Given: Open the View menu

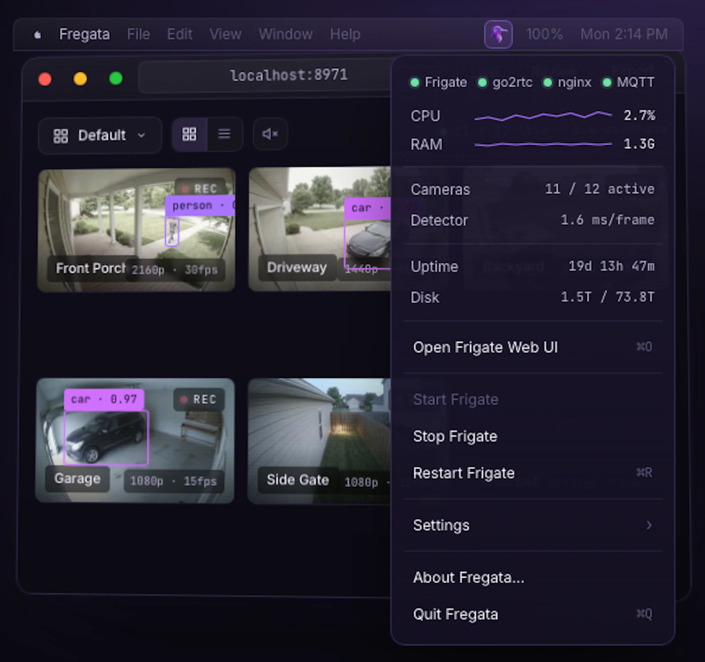Looking at the screenshot, I should 225,34.
